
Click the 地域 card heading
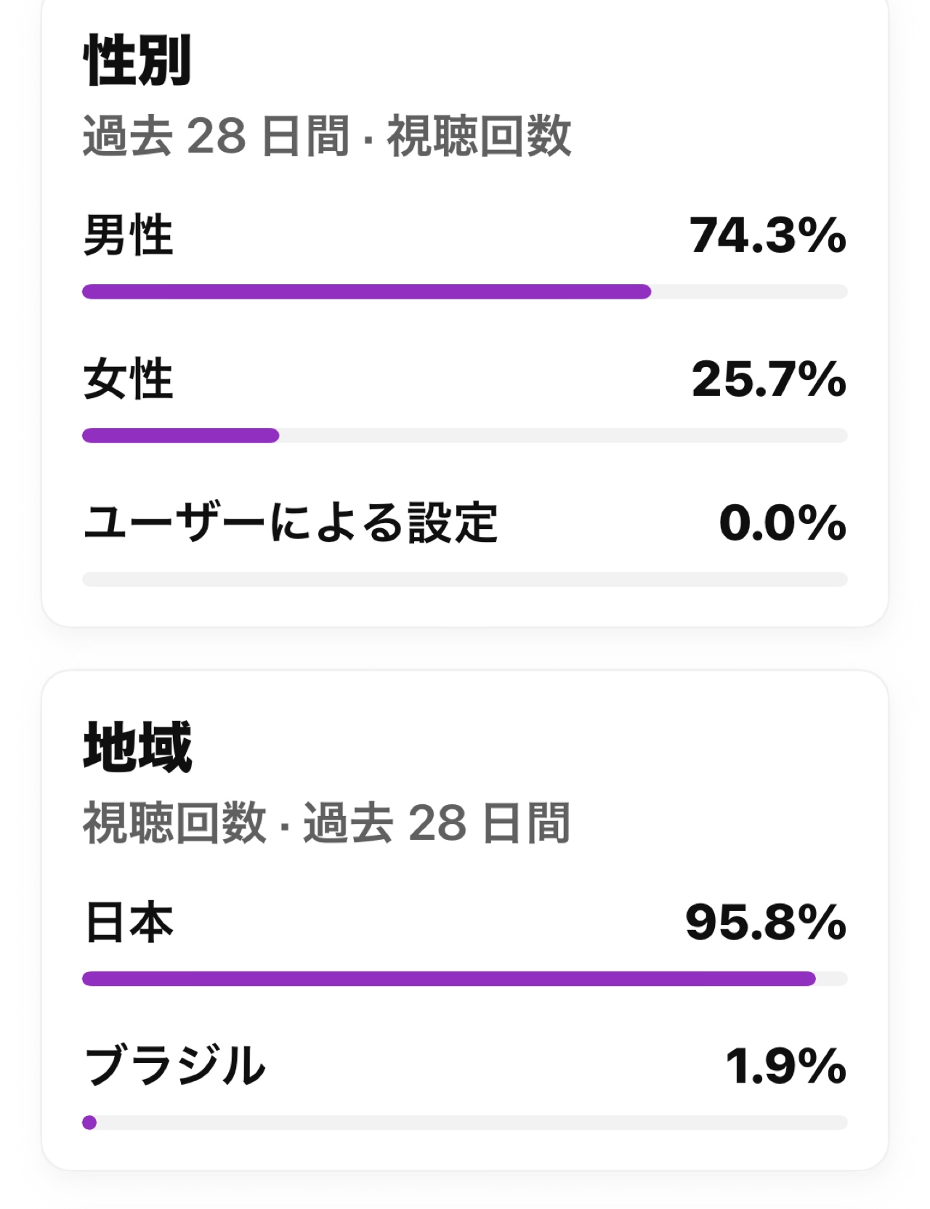point(137,747)
